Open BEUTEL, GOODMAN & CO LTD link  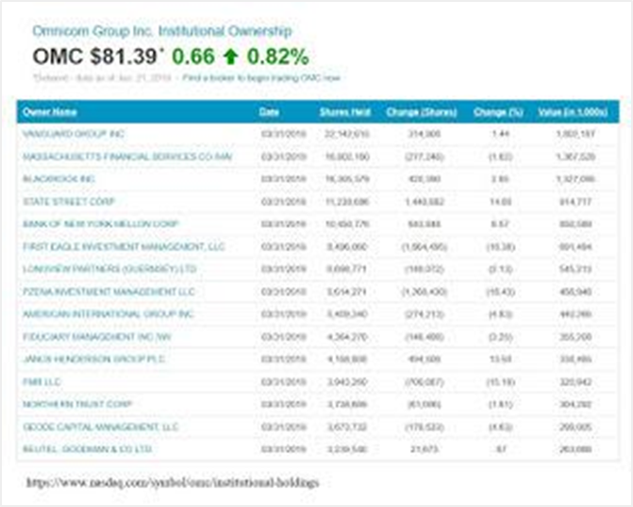[x=87, y=448]
